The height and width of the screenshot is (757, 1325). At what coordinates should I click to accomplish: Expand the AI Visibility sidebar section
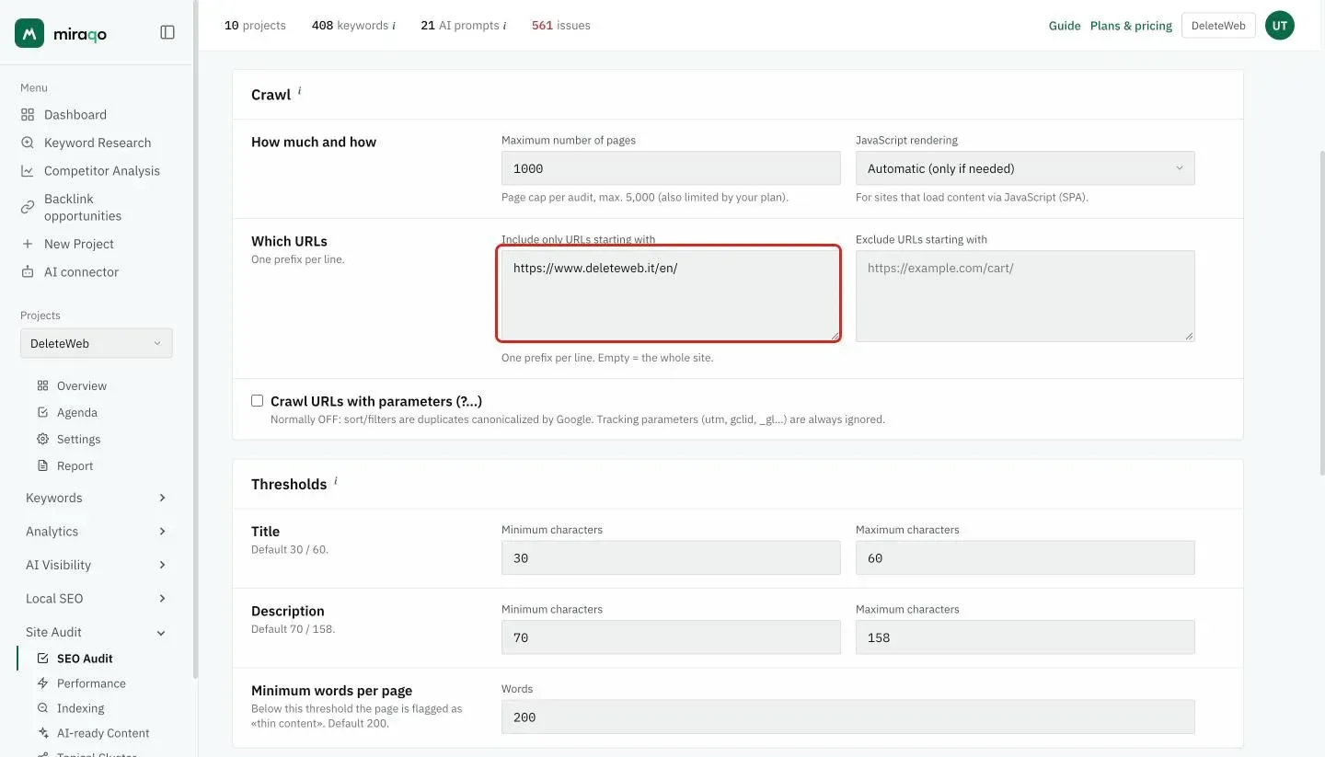96,565
